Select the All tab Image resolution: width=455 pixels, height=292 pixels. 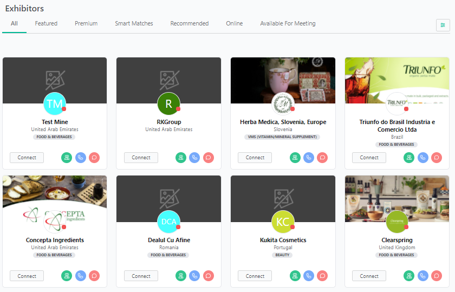click(14, 23)
